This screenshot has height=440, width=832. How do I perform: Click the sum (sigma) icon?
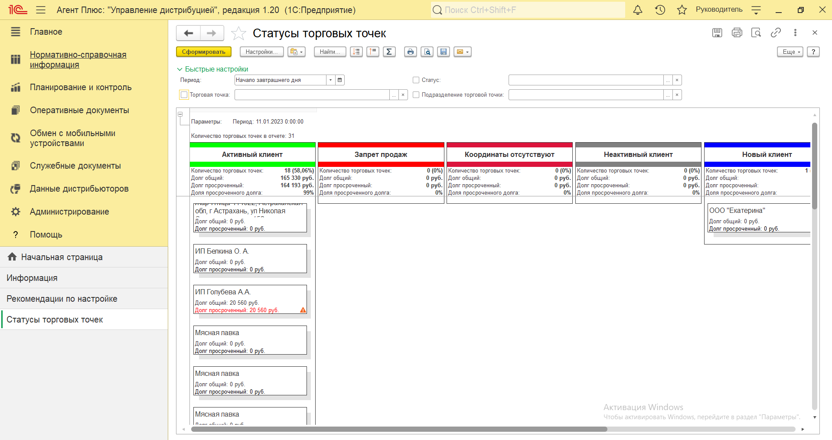389,52
